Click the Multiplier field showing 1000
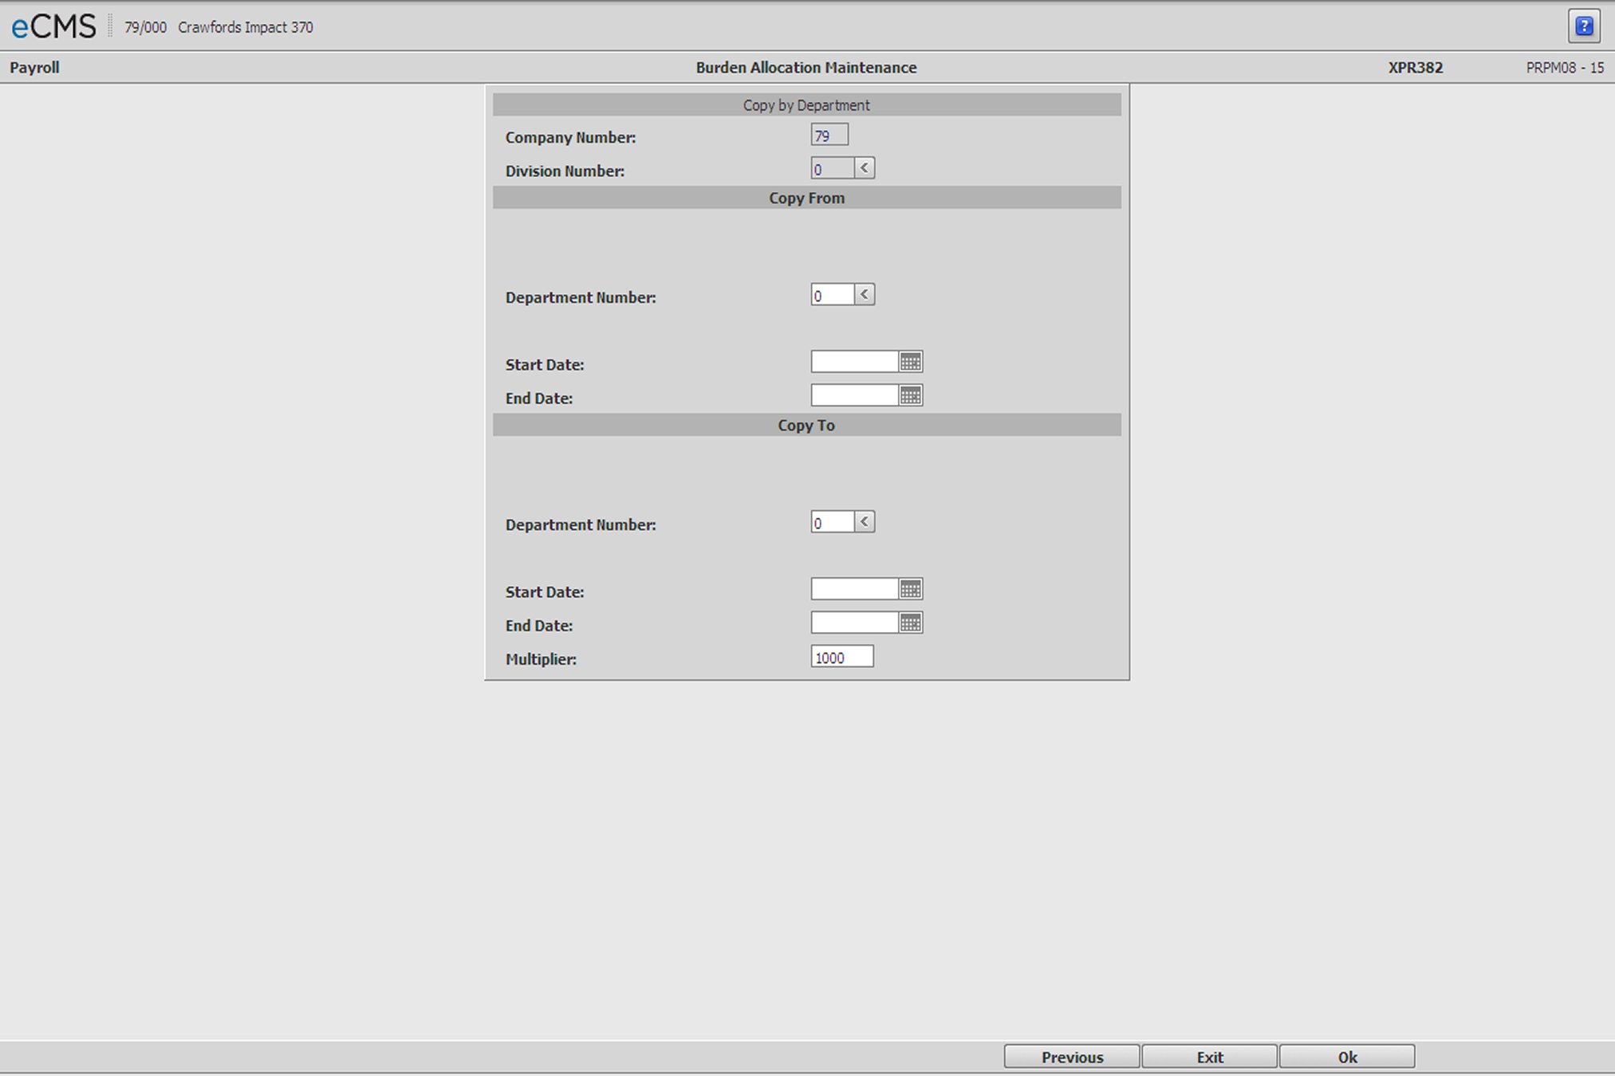This screenshot has width=1615, height=1076. 841,656
